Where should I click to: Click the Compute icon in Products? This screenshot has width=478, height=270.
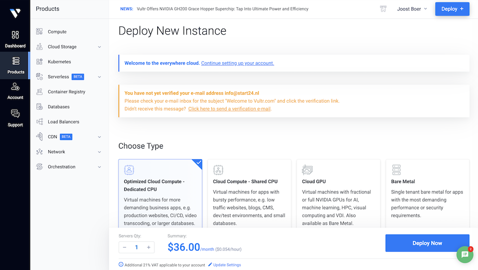[x=39, y=32]
